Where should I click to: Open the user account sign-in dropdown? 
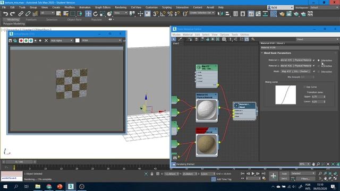coord(280,7)
